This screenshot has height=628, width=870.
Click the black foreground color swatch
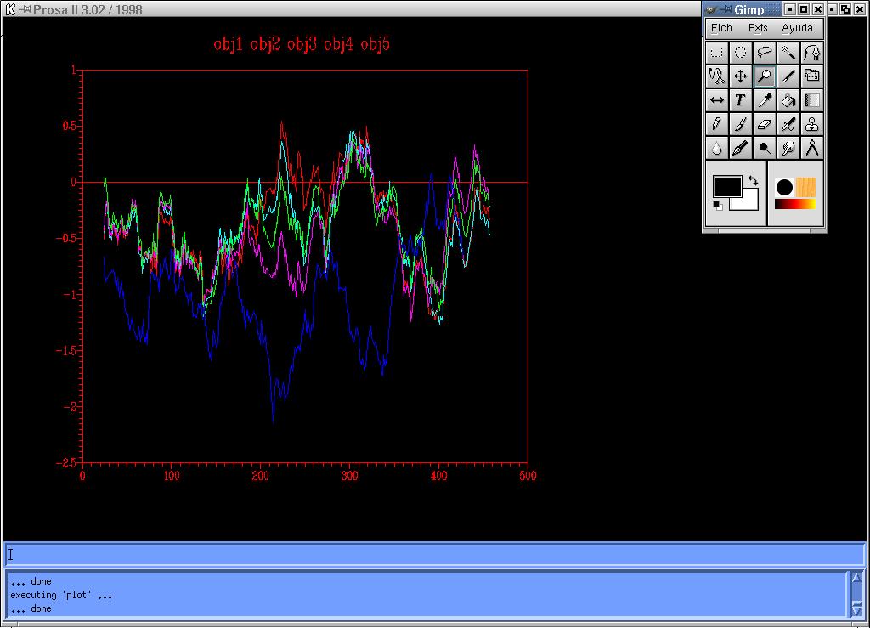[726, 186]
